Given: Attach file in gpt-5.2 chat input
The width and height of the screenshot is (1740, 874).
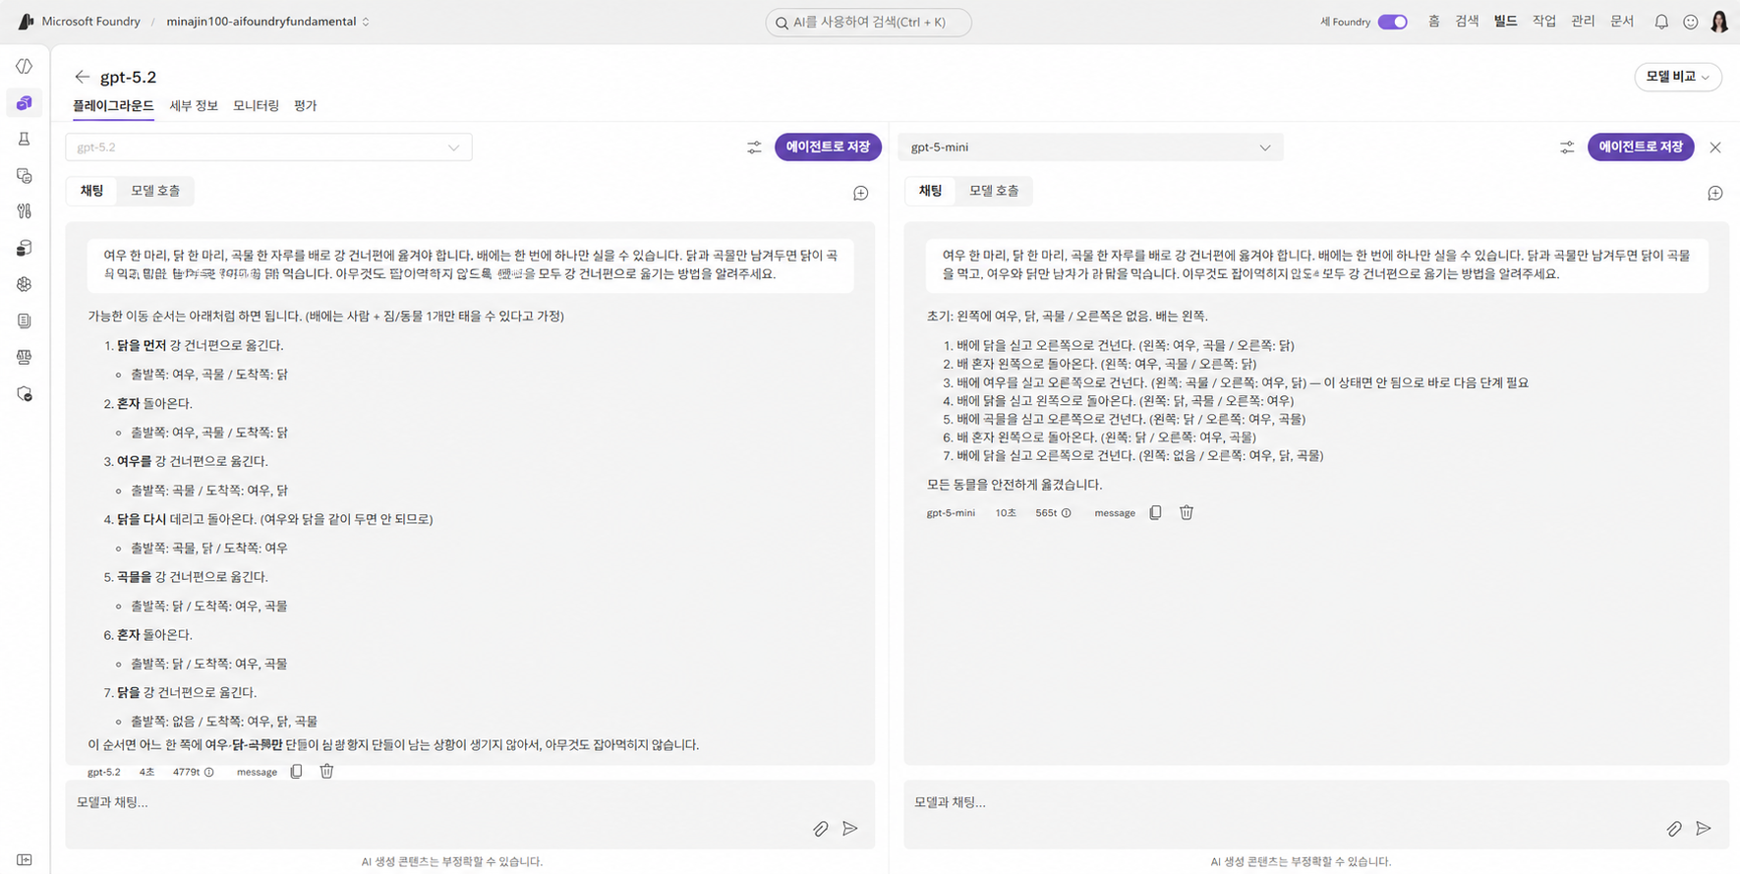Looking at the screenshot, I should tap(821, 829).
